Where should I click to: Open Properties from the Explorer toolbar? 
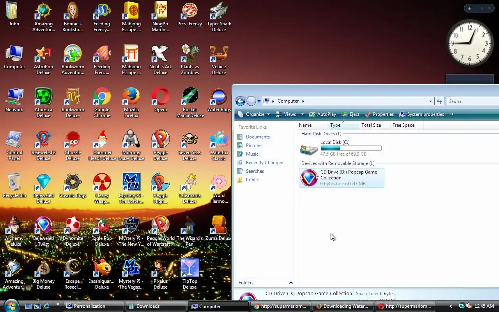tap(379, 114)
